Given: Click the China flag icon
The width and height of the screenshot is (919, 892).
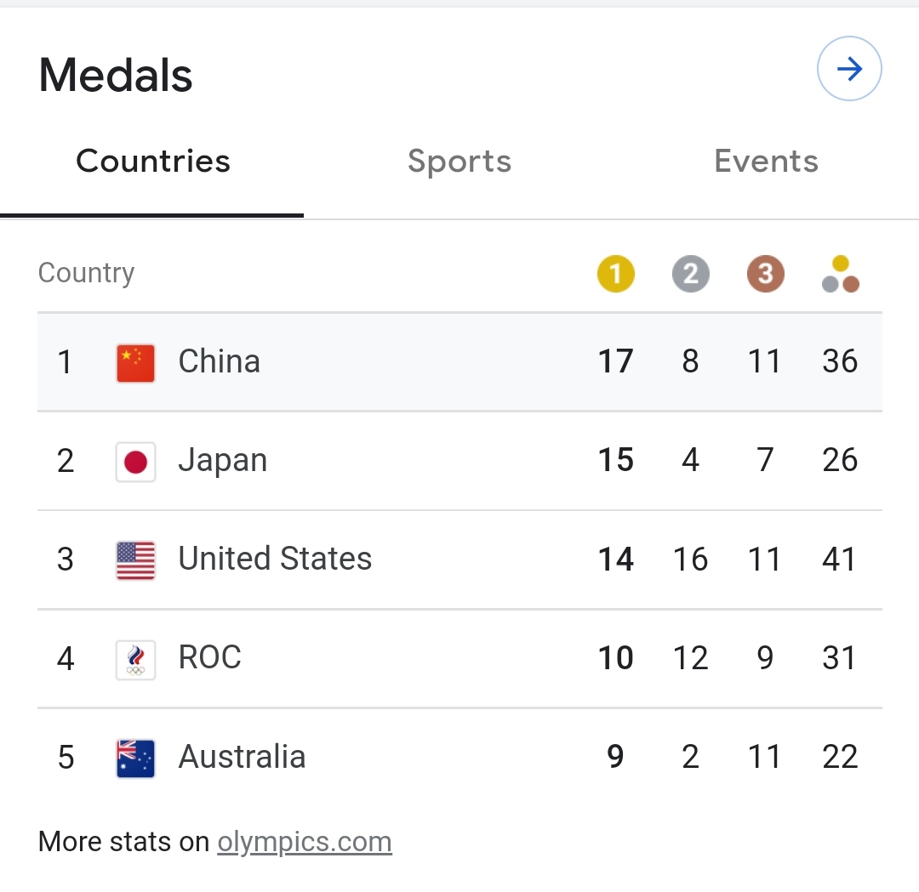Looking at the screenshot, I should click(135, 362).
